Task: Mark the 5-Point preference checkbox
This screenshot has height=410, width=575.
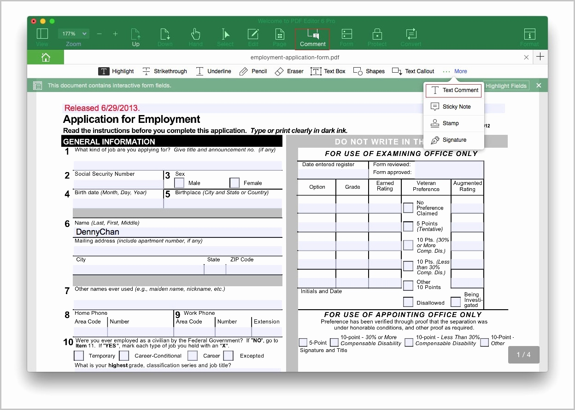Action: point(303,342)
